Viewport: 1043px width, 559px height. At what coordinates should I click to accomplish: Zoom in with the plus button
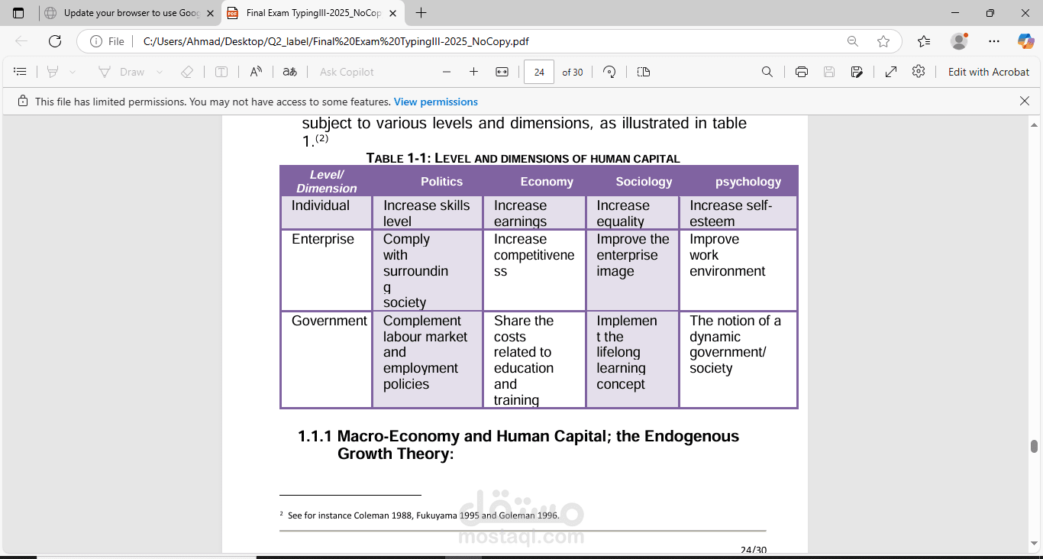pos(473,72)
